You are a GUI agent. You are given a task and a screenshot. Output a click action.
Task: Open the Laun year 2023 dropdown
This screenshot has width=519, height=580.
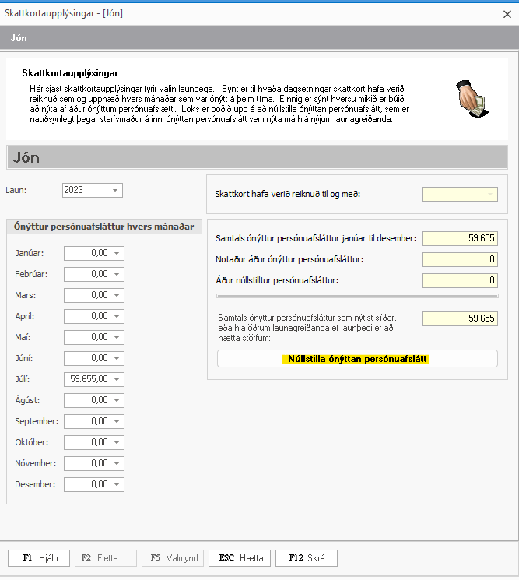pos(115,191)
